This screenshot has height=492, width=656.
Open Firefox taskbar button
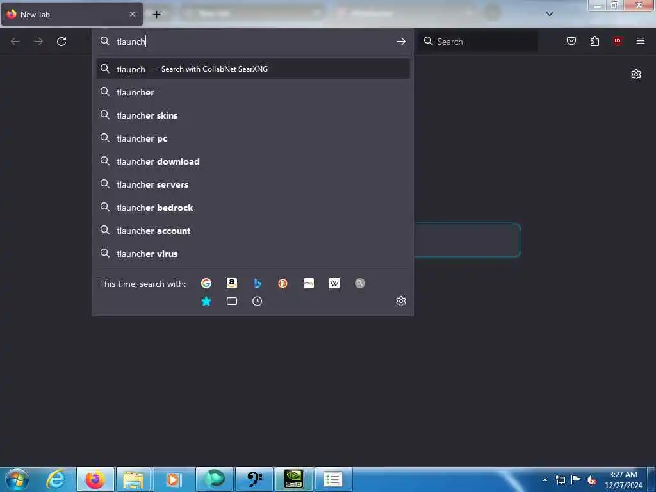click(x=95, y=479)
